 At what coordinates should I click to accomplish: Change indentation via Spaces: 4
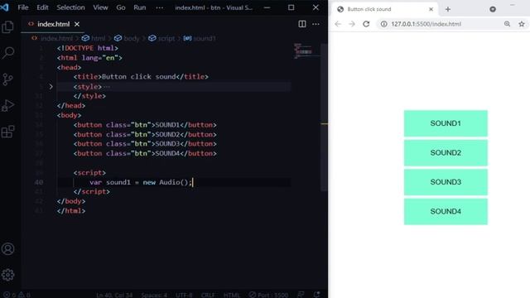[x=154, y=295]
